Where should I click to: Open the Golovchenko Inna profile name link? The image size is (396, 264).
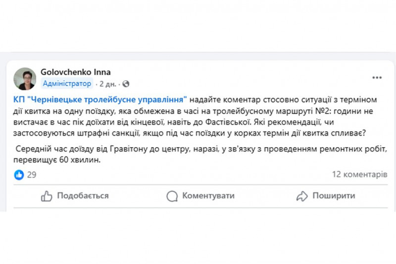76,72
